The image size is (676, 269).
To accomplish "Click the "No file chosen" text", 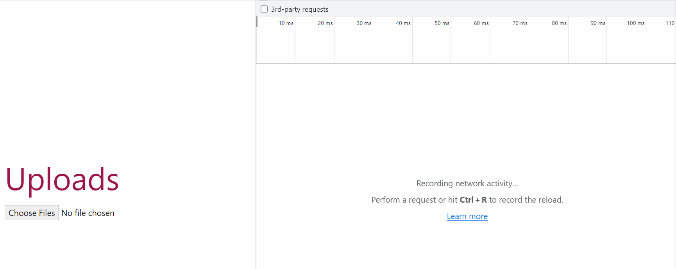I will (88, 213).
